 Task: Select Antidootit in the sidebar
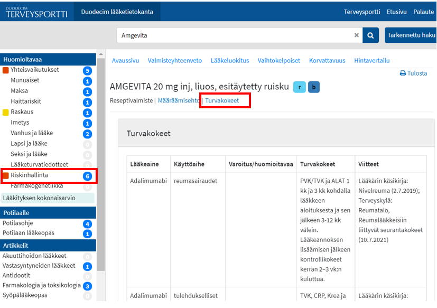tap(16, 275)
